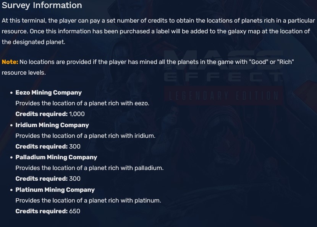Select the Eezo Mining Company title

[x=49, y=93]
